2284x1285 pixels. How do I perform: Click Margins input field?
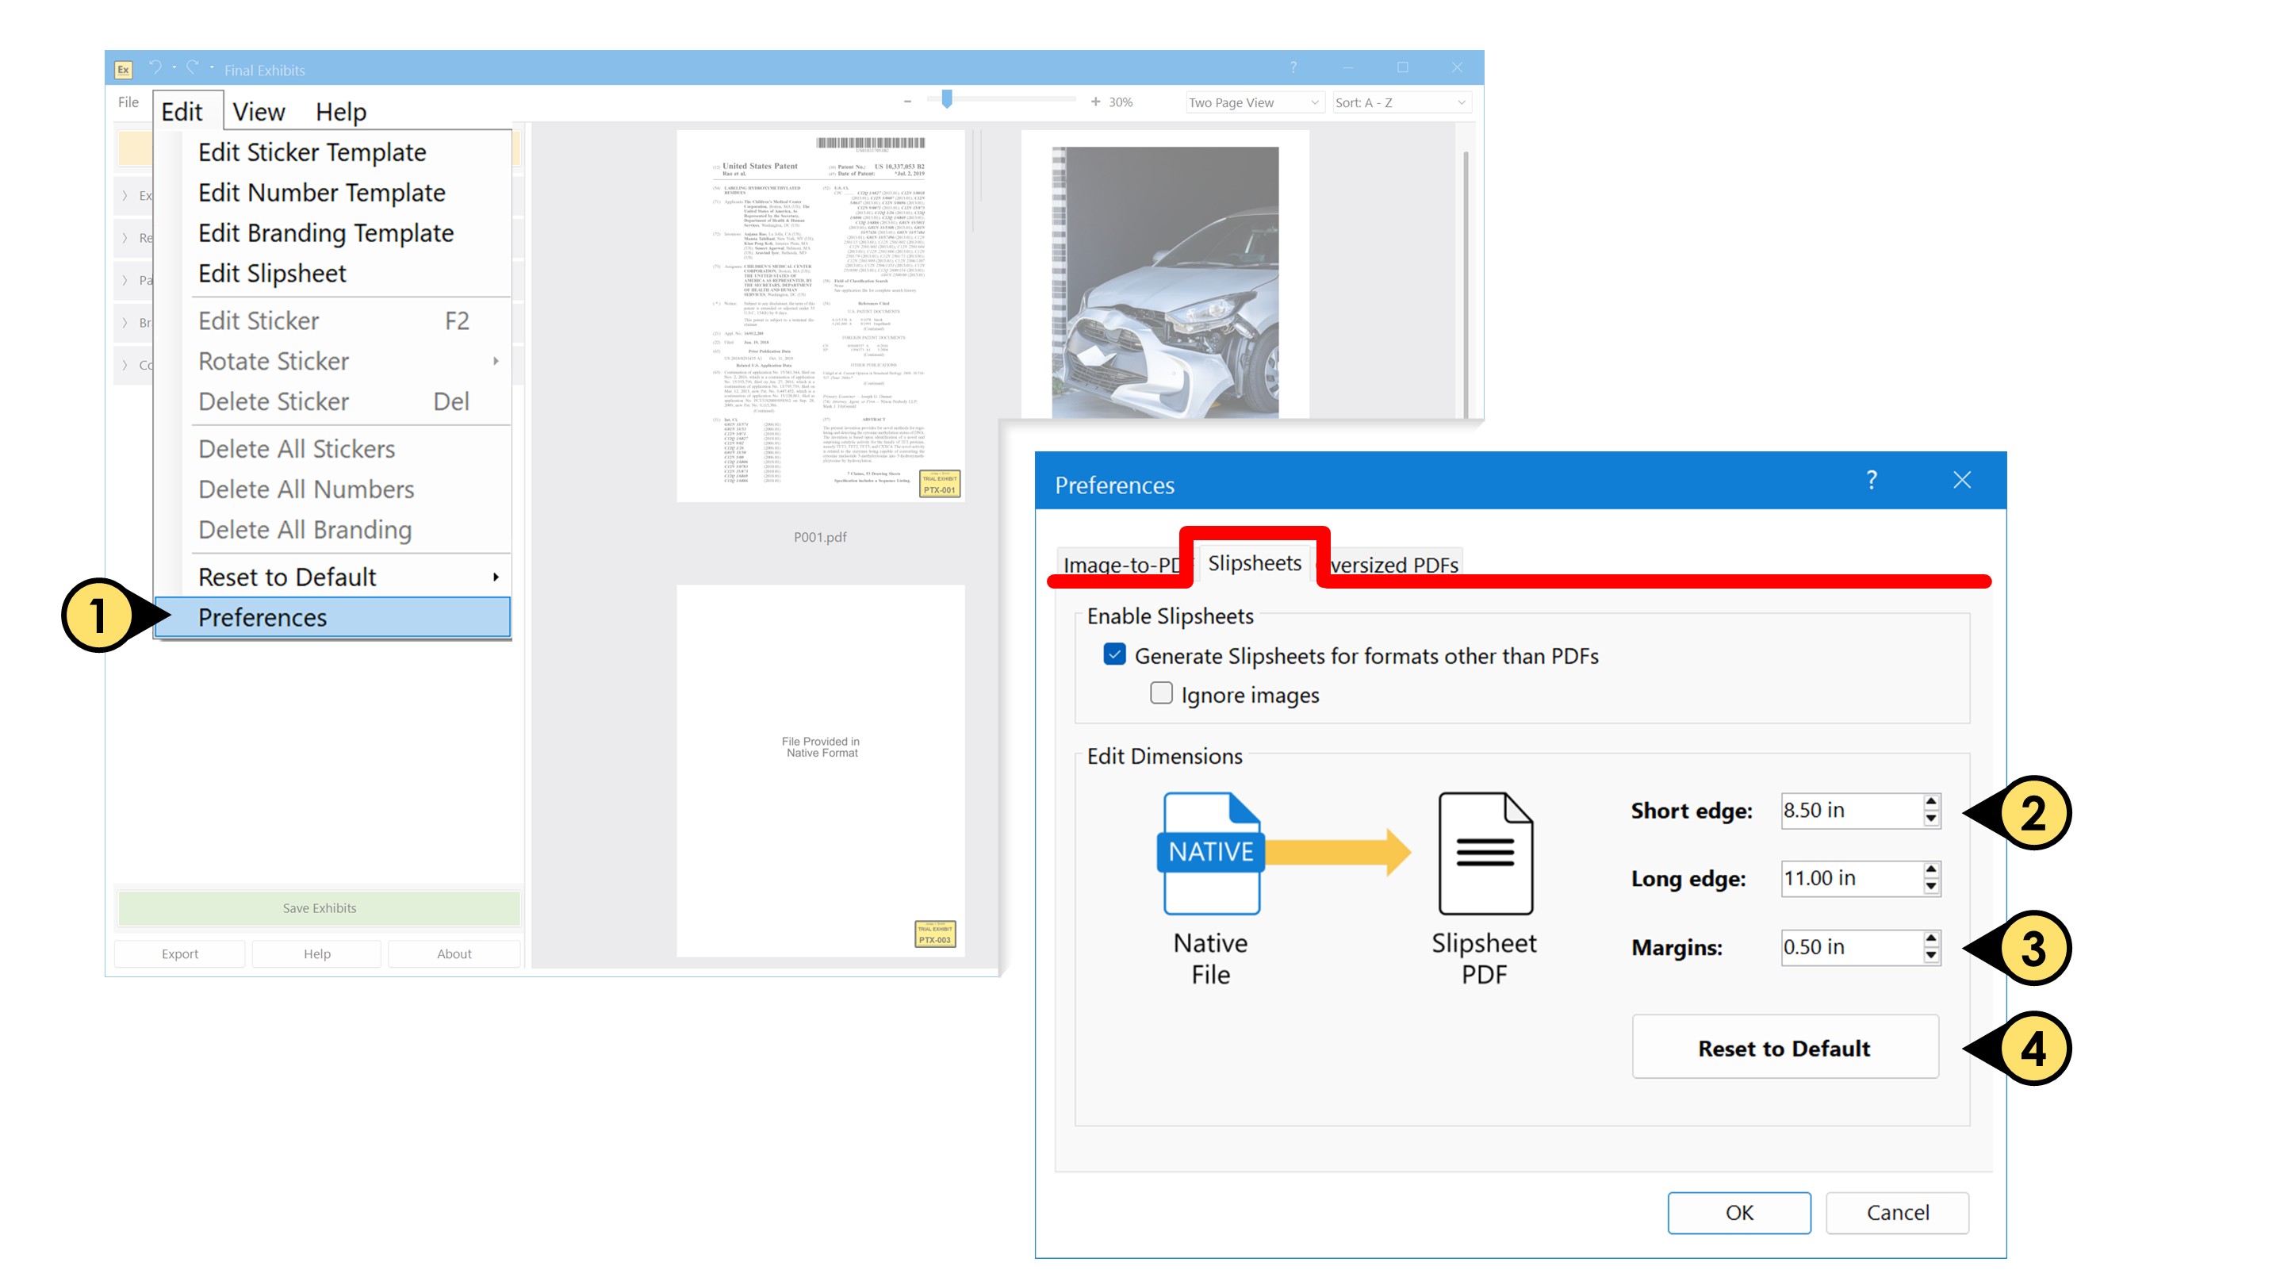[1850, 947]
